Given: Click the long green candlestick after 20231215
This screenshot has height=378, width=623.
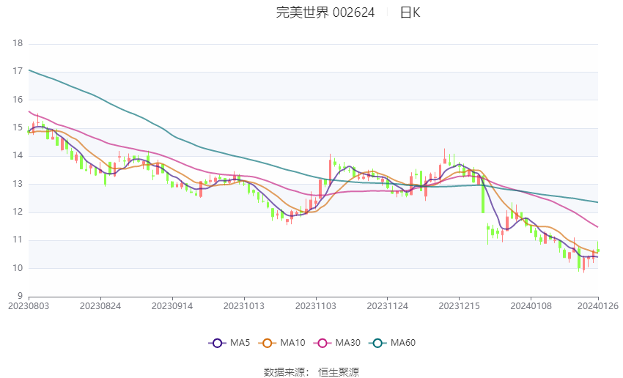Looking at the screenshot, I should 483,195.
